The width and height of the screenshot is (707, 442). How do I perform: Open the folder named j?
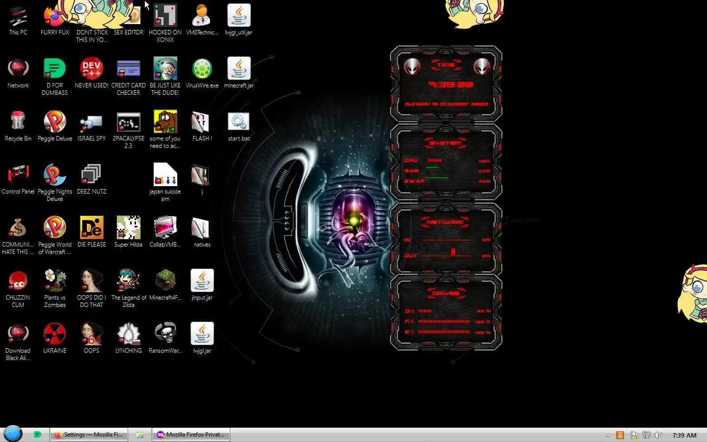pos(202,180)
